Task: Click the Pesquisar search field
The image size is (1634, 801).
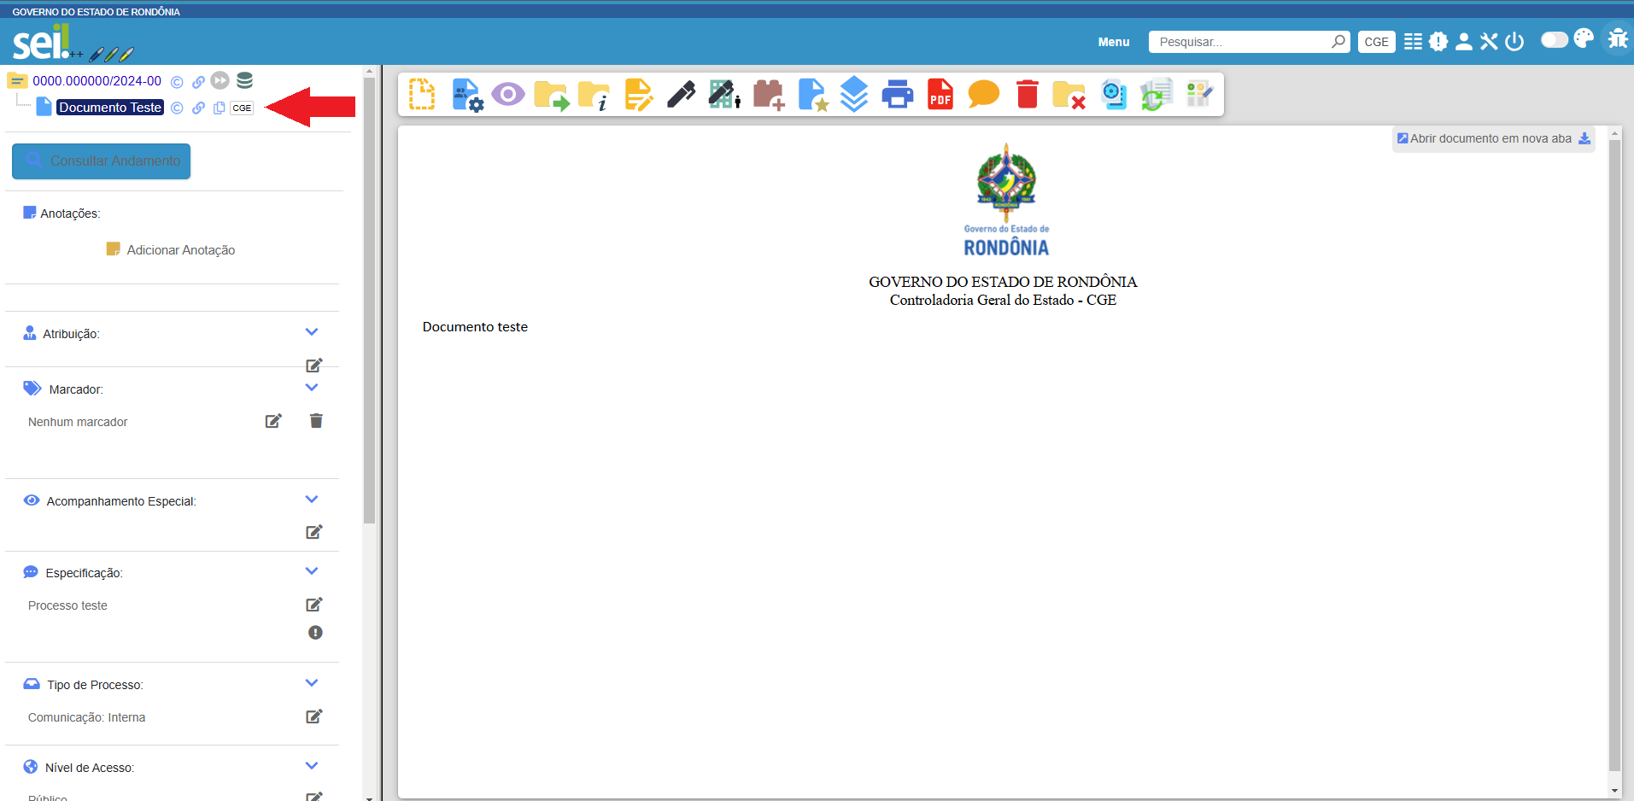Action: (x=1239, y=41)
